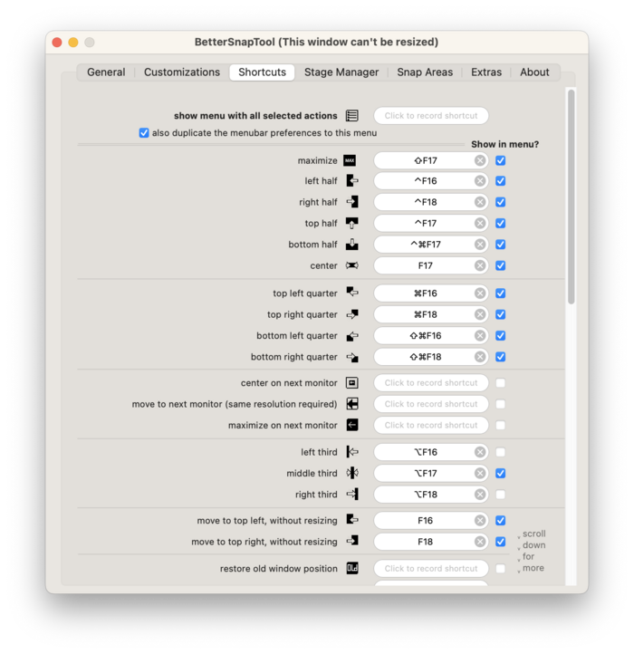This screenshot has height=654, width=634.
Task: Record shortcut for move to next monitor
Action: pyautogui.click(x=431, y=404)
